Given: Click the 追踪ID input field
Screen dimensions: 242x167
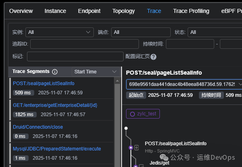Looking at the screenshot, I should tap(85, 44).
